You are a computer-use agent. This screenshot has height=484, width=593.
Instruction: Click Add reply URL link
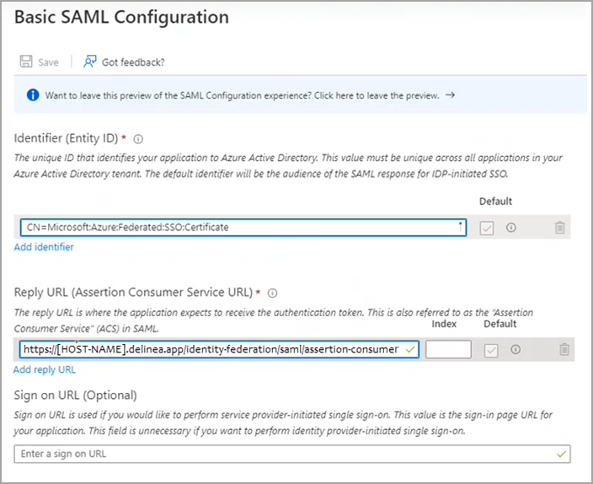pos(45,369)
